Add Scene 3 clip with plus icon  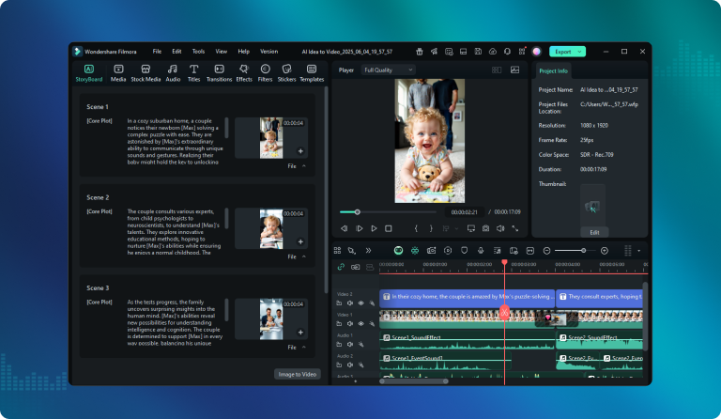(300, 332)
